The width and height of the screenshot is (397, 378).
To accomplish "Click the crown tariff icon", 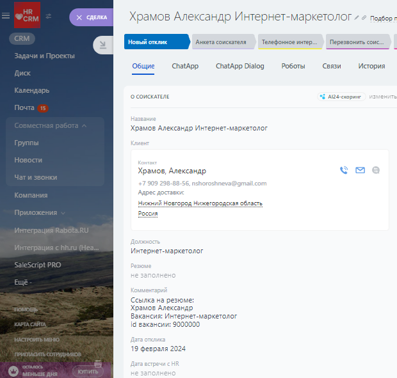I will pos(12,370).
